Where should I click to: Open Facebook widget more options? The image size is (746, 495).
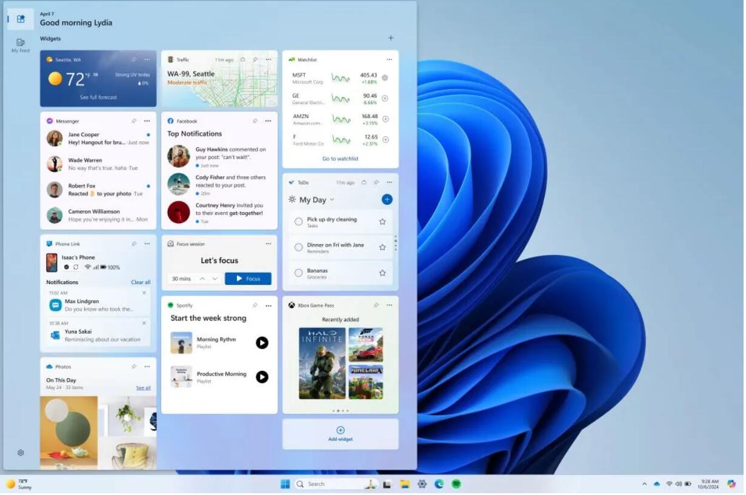click(268, 121)
